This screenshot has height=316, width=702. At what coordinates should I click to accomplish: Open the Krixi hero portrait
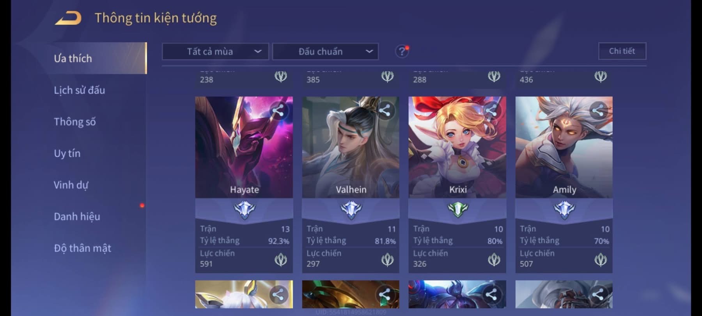457,147
